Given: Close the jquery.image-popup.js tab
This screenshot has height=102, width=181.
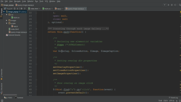Looking at the screenshot, I should pos(85,9).
